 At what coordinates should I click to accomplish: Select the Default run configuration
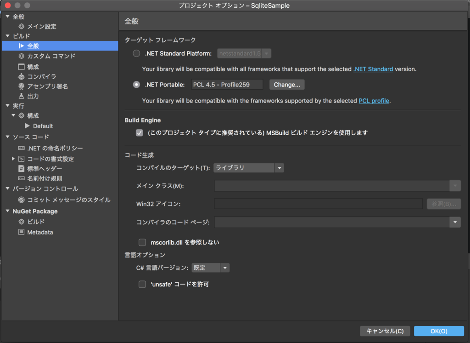(x=43, y=126)
